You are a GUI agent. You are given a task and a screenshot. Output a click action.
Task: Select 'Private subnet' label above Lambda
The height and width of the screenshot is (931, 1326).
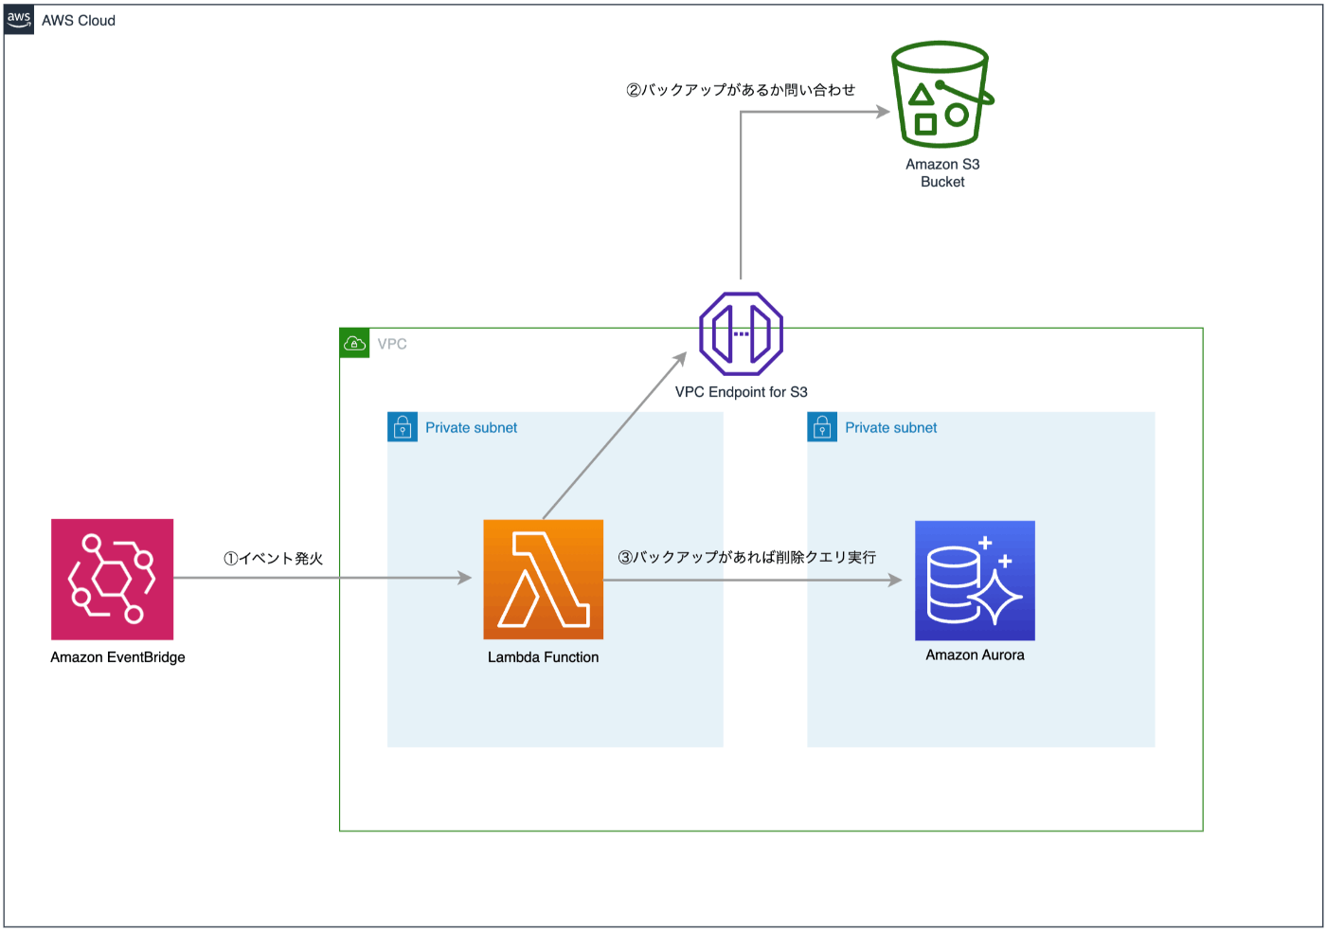[x=472, y=428]
